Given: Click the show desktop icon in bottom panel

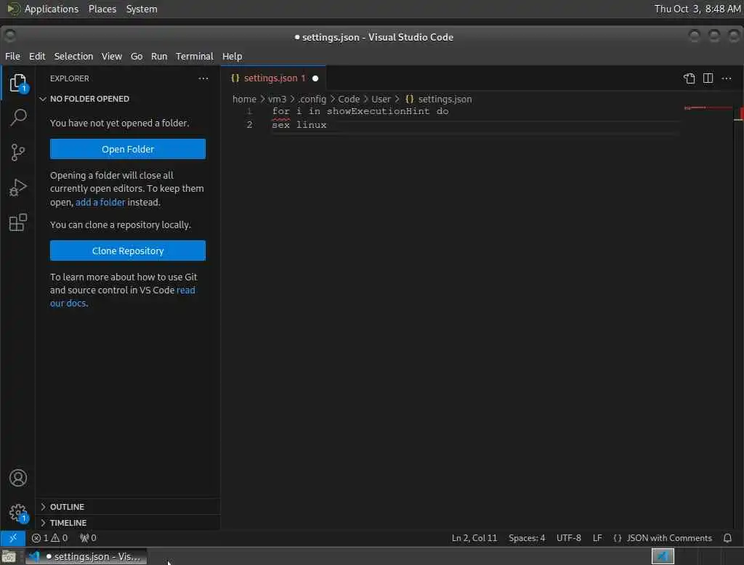Looking at the screenshot, I should pyautogui.click(x=9, y=556).
